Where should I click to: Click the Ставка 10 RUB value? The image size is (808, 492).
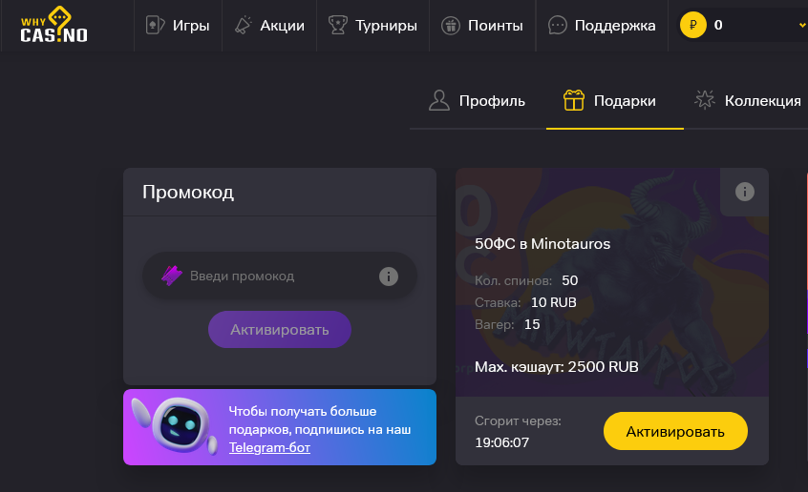(553, 302)
